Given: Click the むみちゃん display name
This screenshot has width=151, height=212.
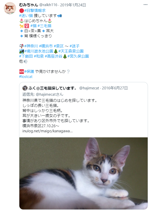Looking at the screenshot, I should 29,5.
